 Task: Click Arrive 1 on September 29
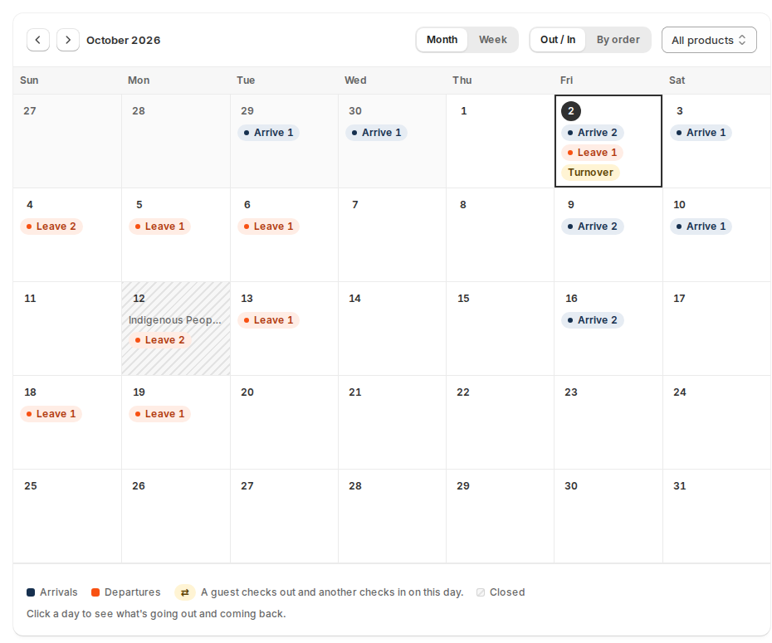pos(268,133)
